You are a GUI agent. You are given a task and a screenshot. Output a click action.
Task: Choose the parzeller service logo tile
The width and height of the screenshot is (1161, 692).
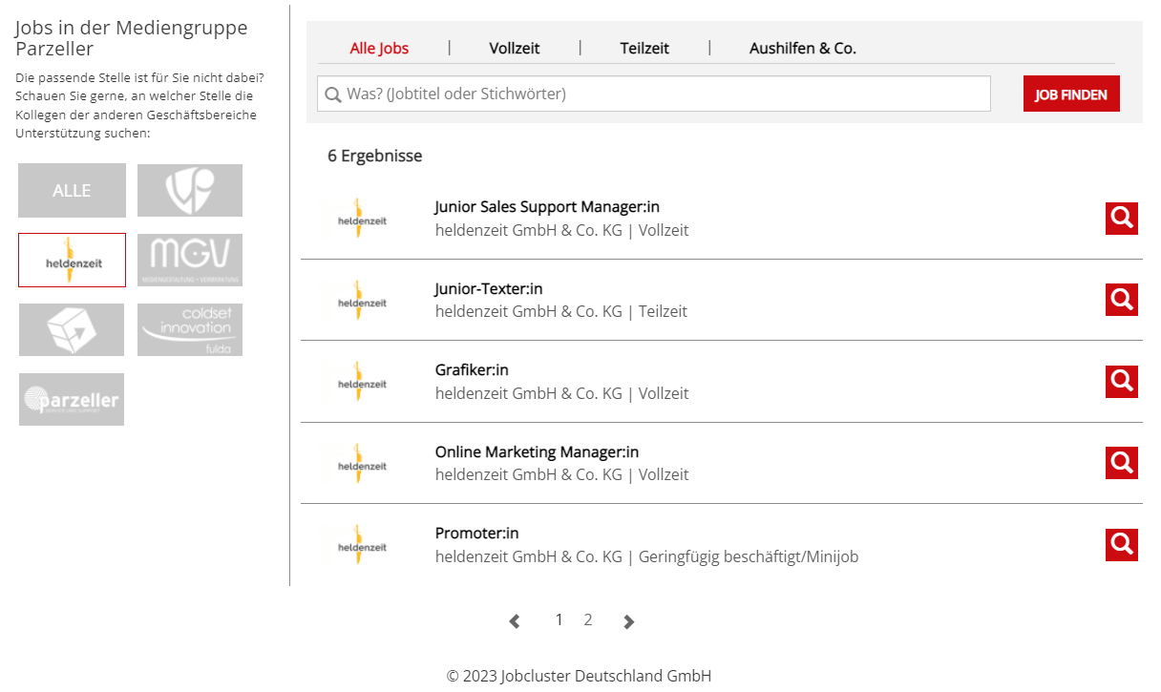(x=72, y=399)
